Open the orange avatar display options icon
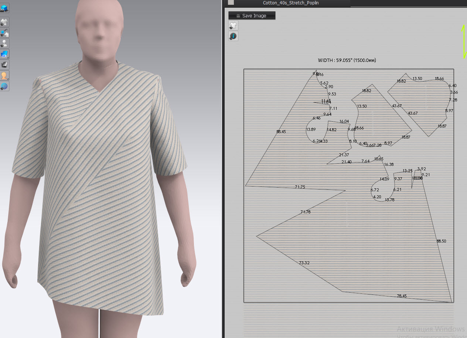467x338 pixels. coord(5,76)
